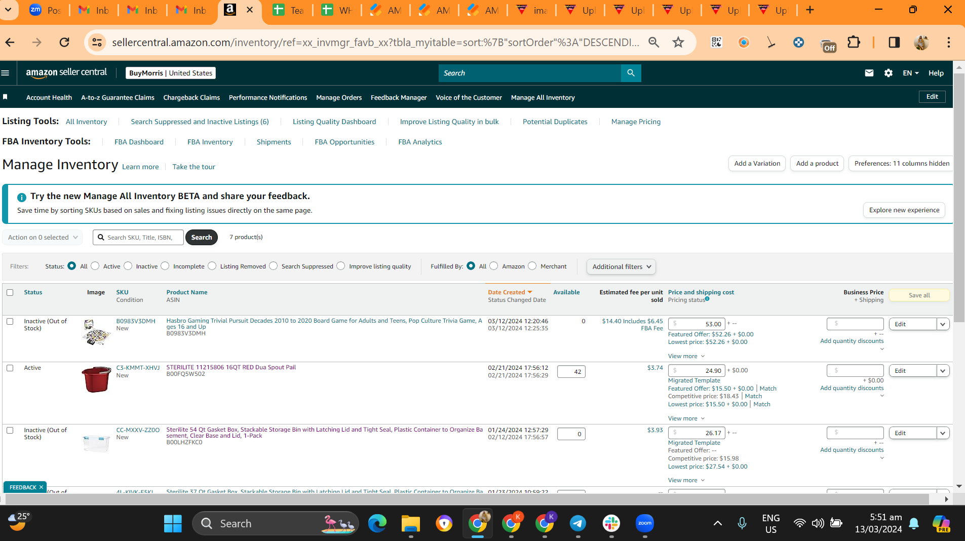Click the Add a Variation button
Image resolution: width=965 pixels, height=541 pixels.
coord(757,163)
